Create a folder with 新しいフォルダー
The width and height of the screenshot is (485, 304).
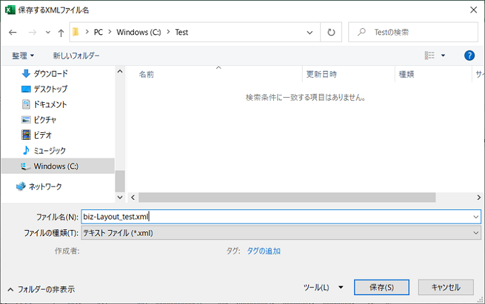(76, 56)
